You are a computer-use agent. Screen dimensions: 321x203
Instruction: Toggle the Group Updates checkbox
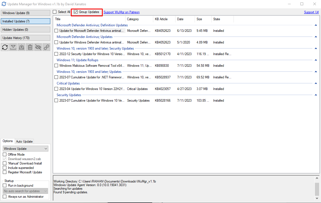coord(76,12)
